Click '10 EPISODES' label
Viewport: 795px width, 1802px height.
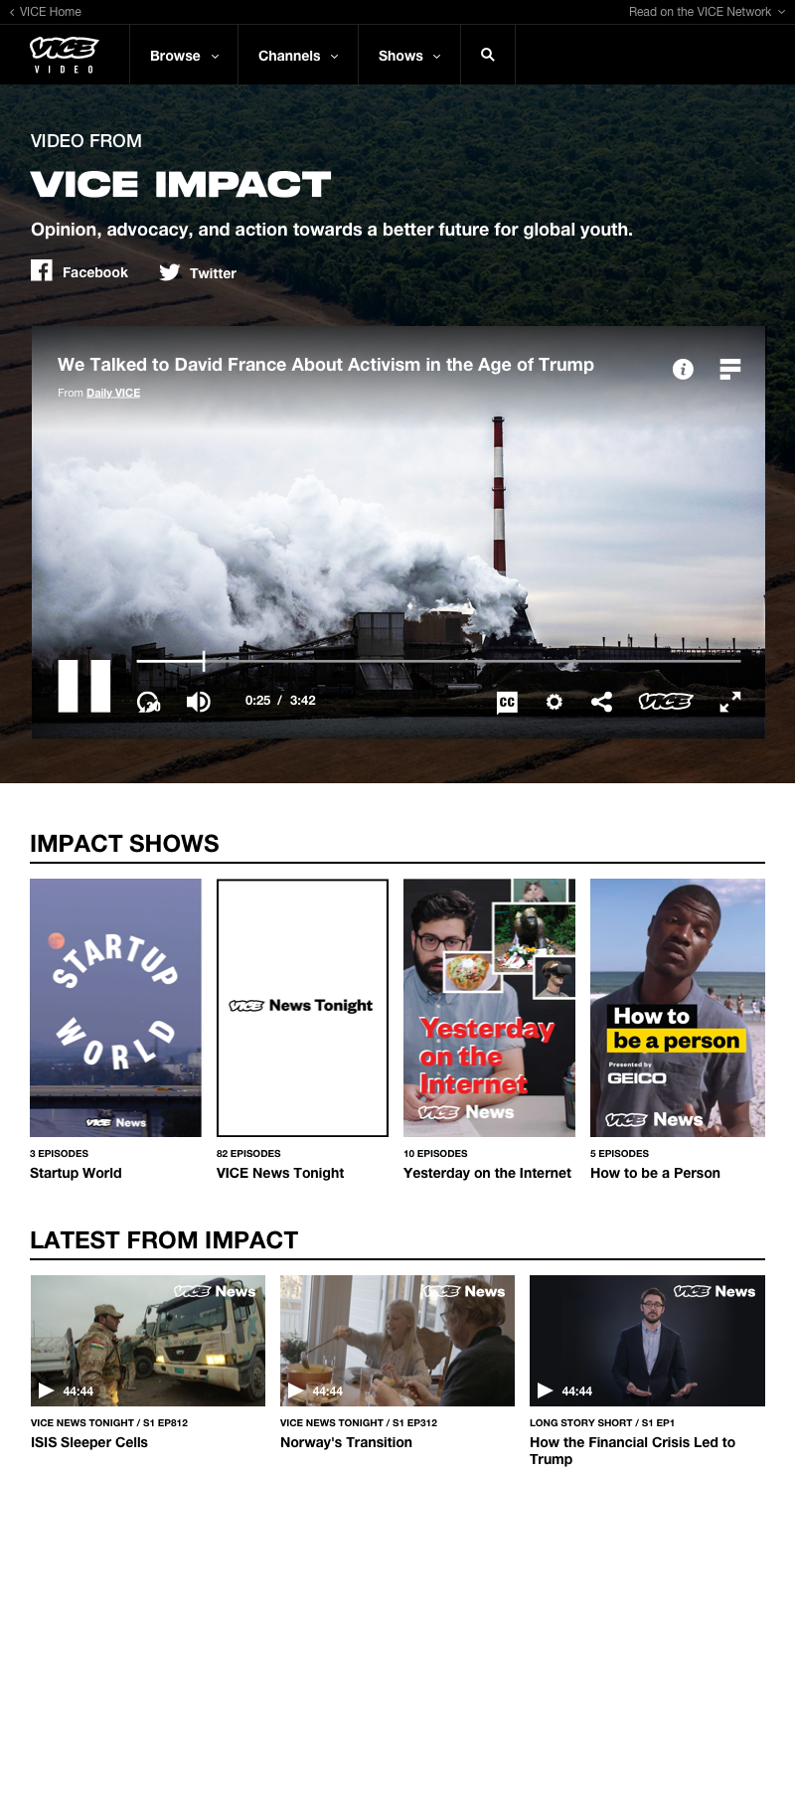click(x=435, y=1153)
